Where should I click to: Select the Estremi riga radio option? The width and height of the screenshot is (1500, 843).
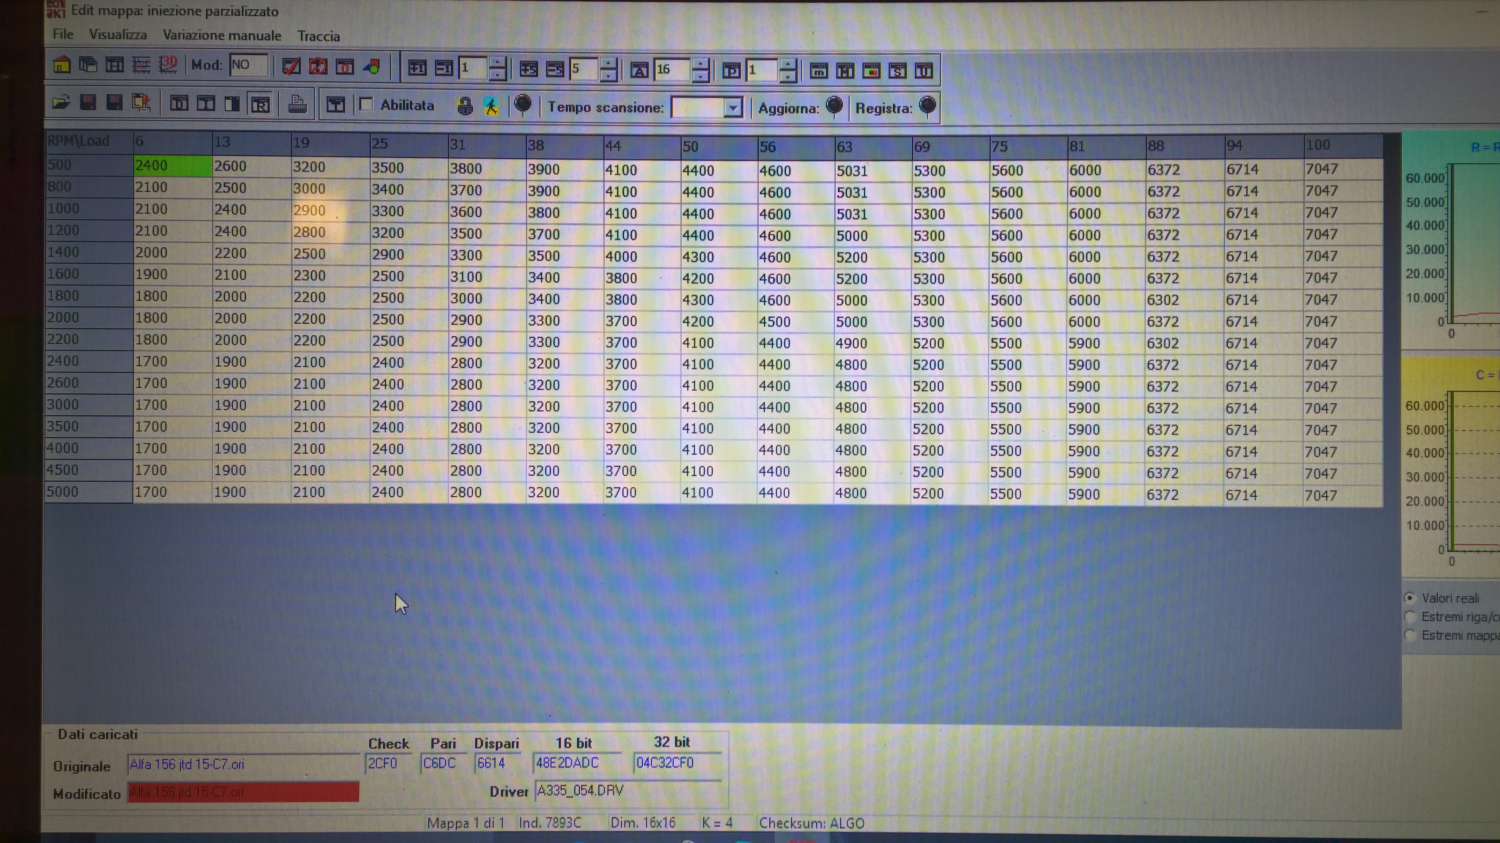[1410, 616]
